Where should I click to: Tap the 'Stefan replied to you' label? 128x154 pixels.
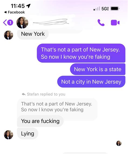tap(46, 94)
